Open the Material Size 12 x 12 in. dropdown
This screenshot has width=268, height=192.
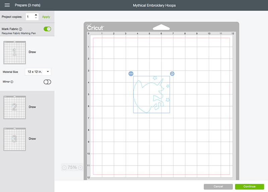(x=38, y=72)
